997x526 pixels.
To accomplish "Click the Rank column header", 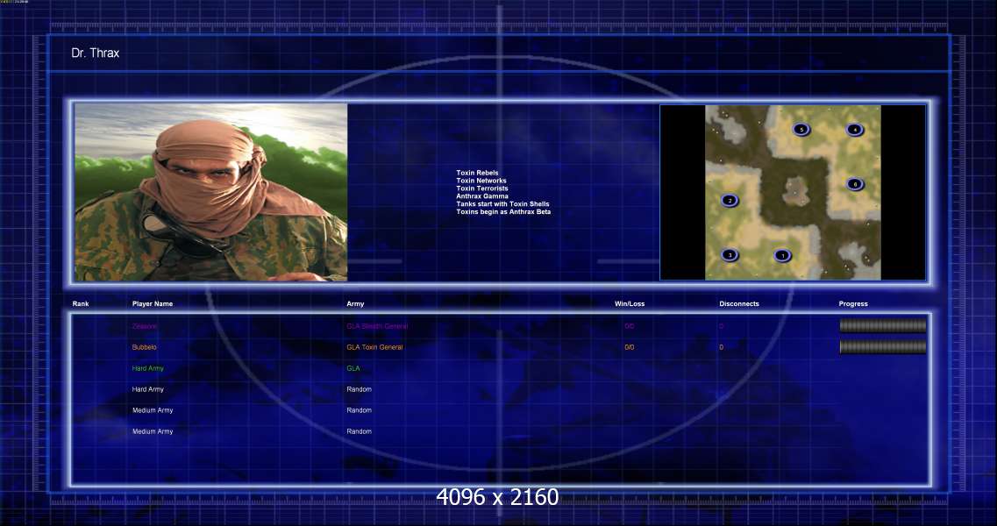I will pyautogui.click(x=81, y=304).
